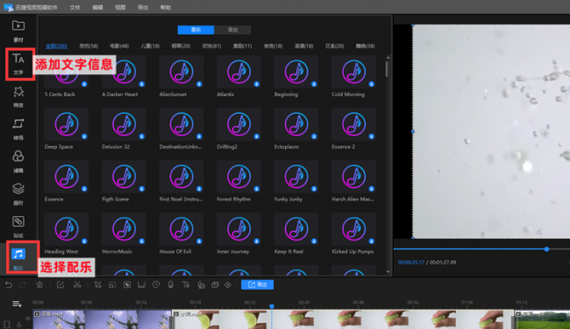
Task: Filter music by 欢快(81) category
Action: [211, 46]
